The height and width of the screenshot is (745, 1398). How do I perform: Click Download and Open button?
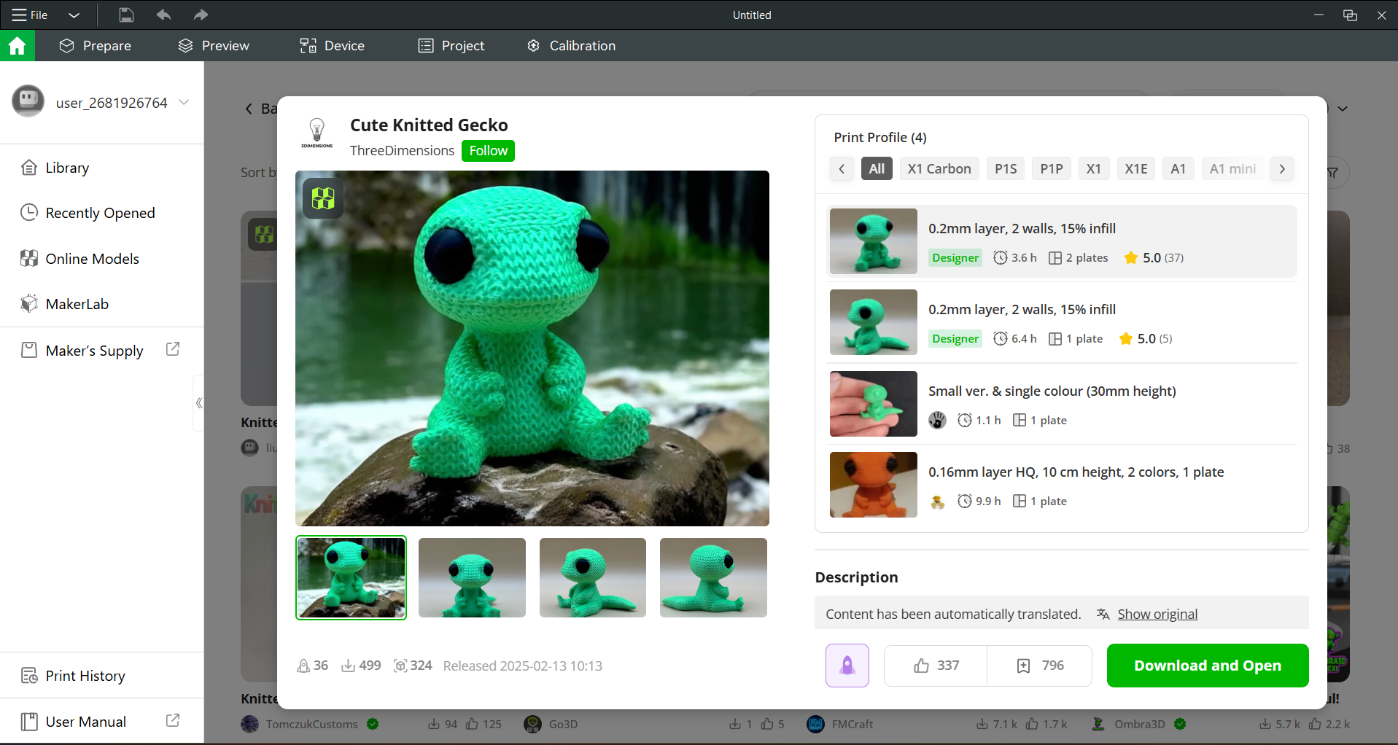click(x=1208, y=666)
